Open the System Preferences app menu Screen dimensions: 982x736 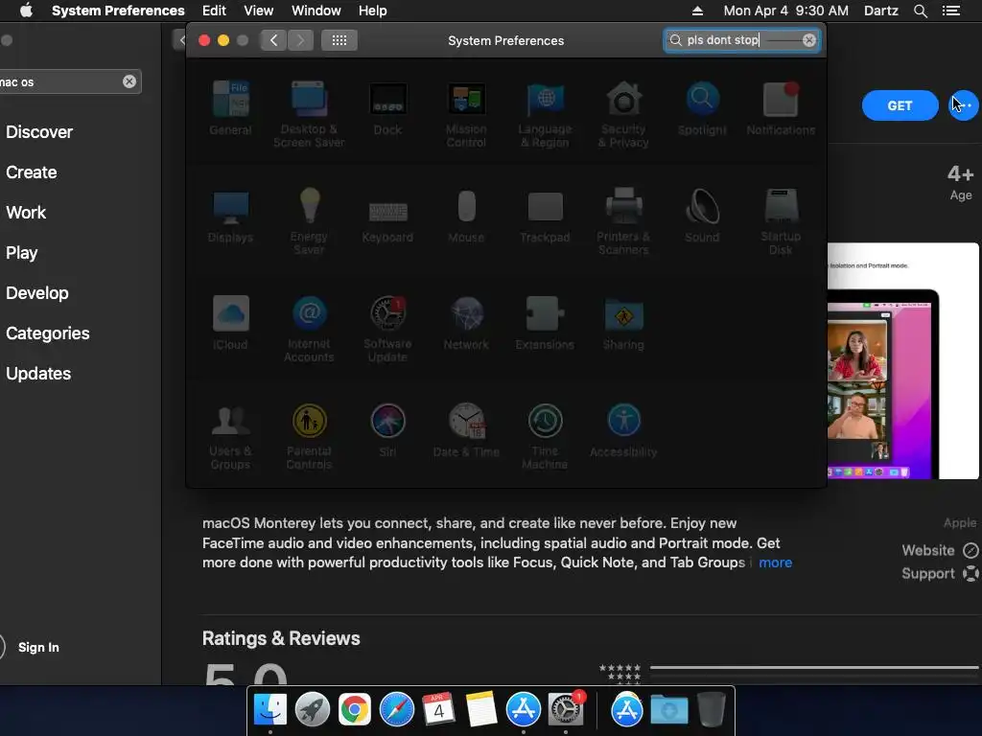click(118, 11)
